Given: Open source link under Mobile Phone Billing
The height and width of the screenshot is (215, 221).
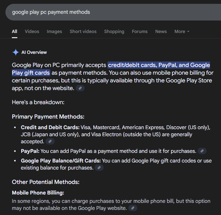Looking at the screenshot, I should pos(133,208).
